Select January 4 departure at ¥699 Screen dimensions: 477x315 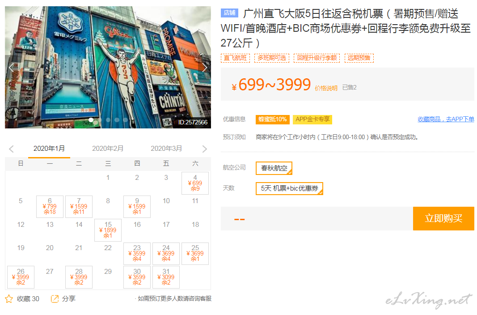tap(195, 183)
